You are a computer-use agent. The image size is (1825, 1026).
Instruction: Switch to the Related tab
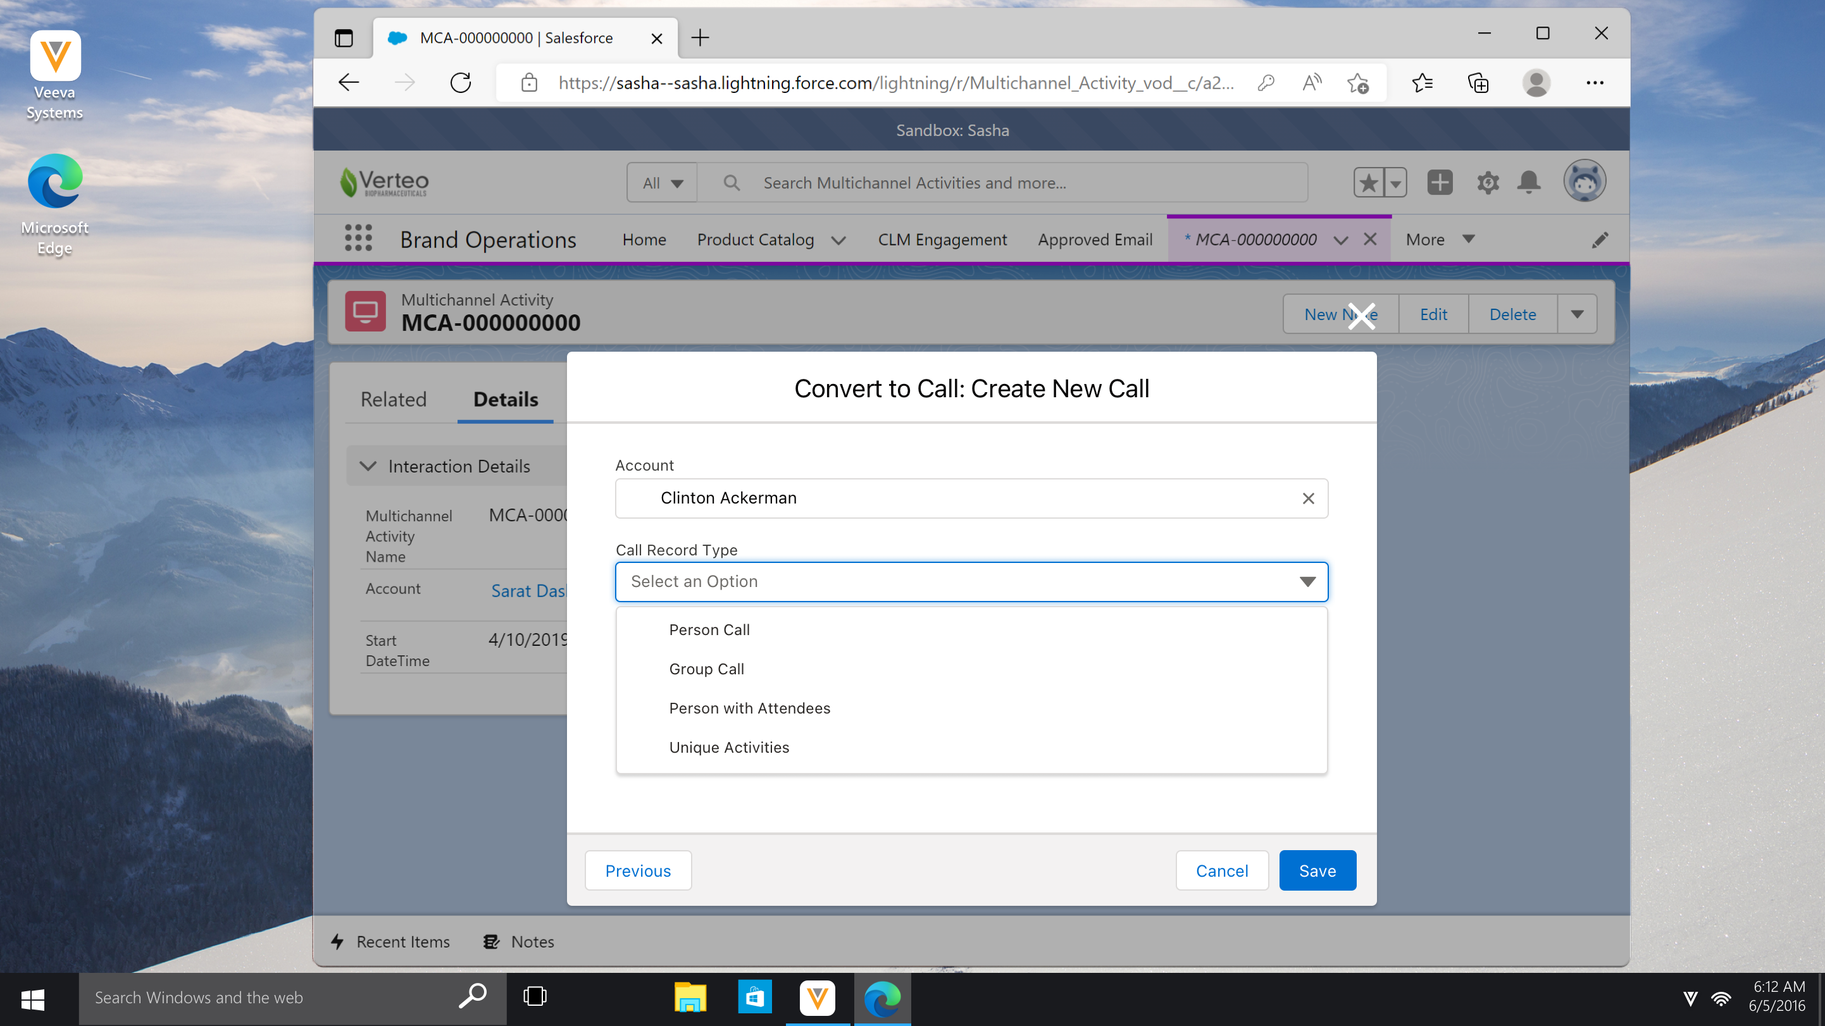point(393,399)
